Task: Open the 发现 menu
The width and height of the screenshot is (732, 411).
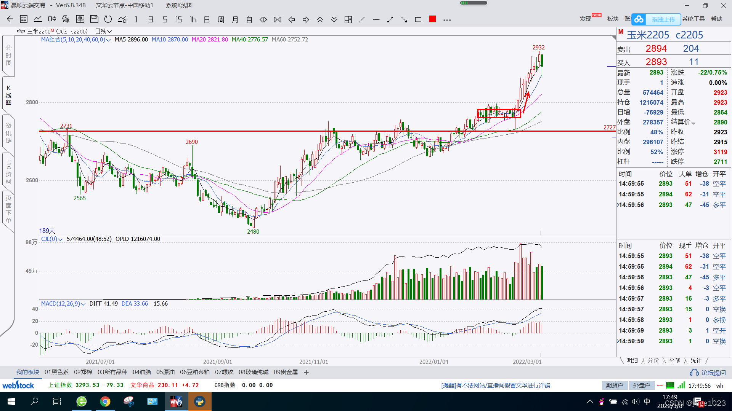Action: (586, 19)
